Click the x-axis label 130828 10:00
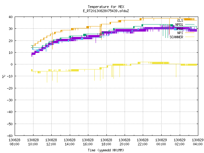Screen dimensions: 204x153 coord(33,142)
